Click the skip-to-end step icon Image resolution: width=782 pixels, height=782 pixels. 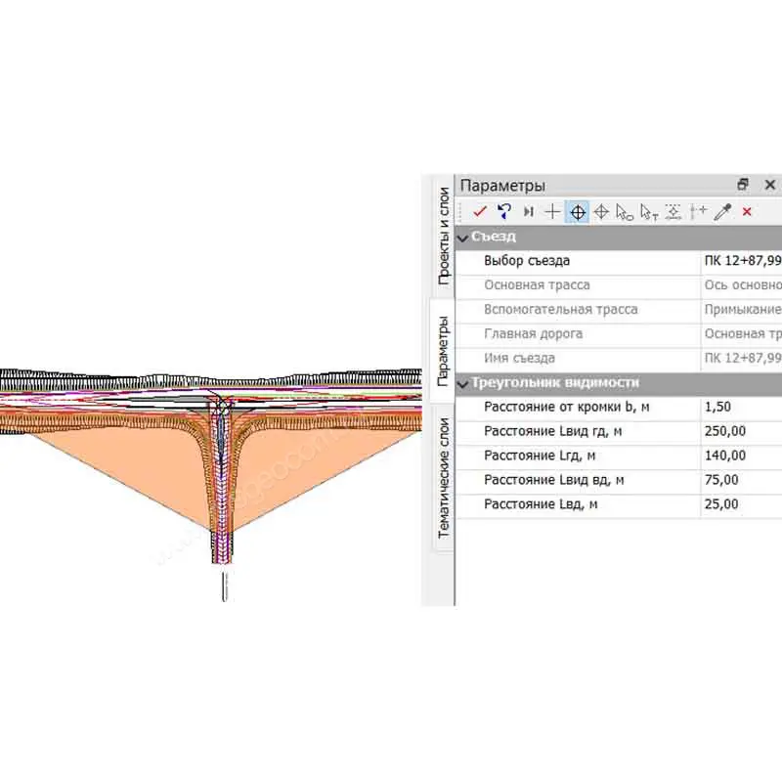[529, 211]
